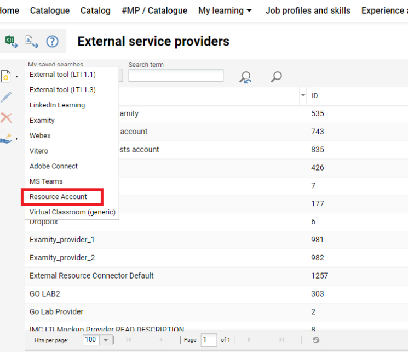The height and width of the screenshot is (352, 408).
Task: Click the hand with key permissions icon
Action: 6,139
